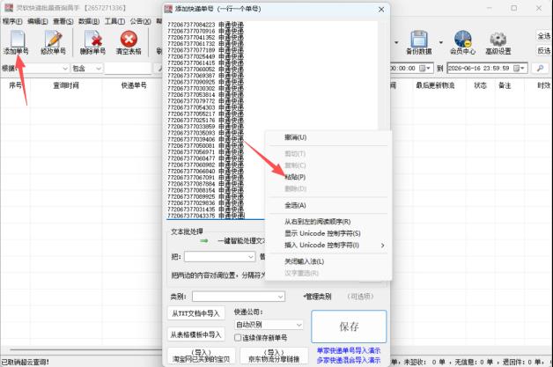Expand the 类别 dropdown
The height and width of the screenshot is (367, 553).
pyautogui.click(x=239, y=297)
